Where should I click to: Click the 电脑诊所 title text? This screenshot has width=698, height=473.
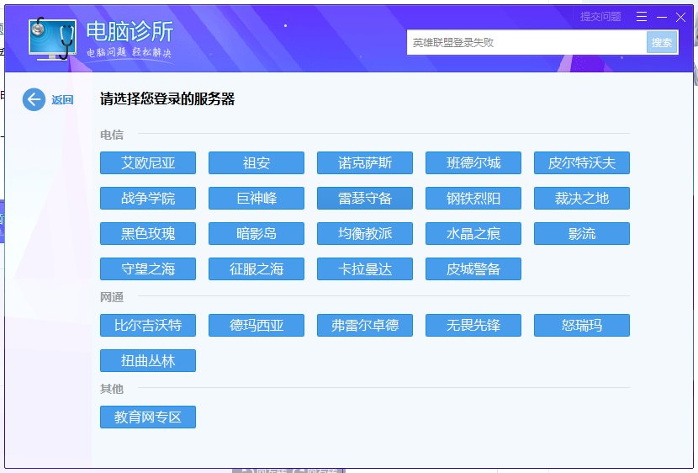point(130,31)
